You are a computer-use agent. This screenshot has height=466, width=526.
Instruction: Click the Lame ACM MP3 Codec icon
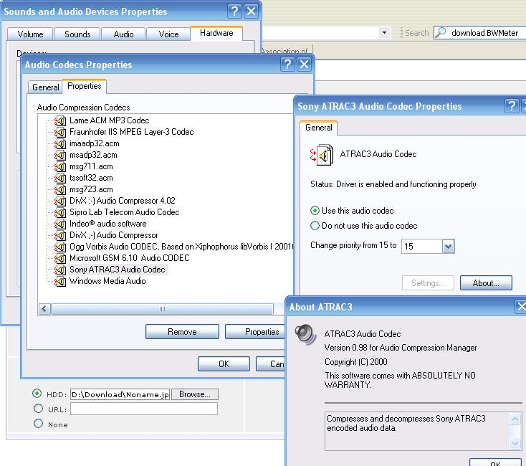click(60, 120)
